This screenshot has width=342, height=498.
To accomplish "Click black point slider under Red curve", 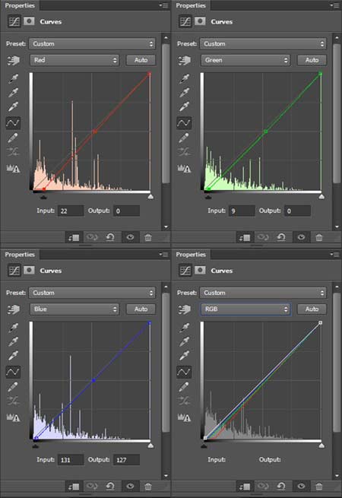I will point(44,197).
